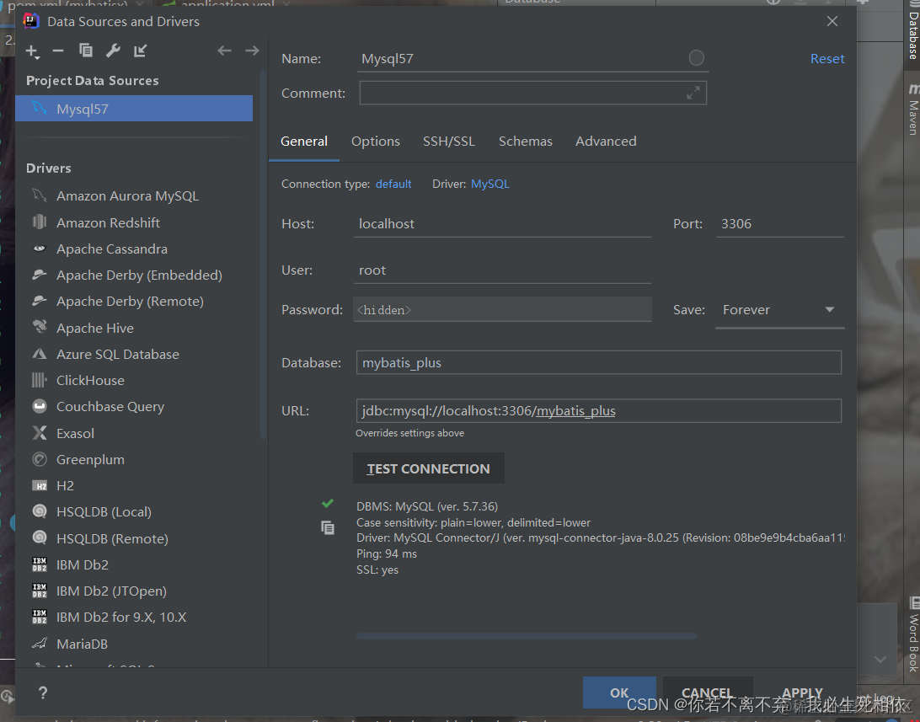
Task: Click the OK button
Action: (x=619, y=693)
